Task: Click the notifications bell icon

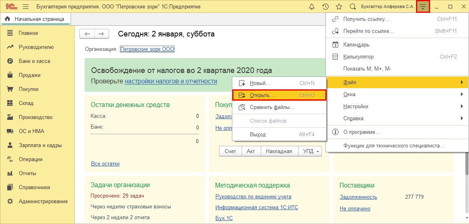Action: 312,7
